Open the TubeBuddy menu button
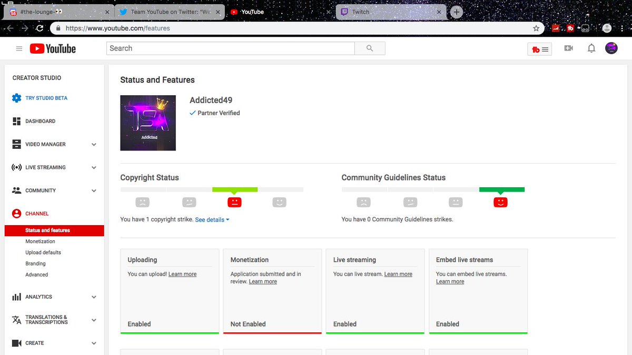 pos(540,49)
